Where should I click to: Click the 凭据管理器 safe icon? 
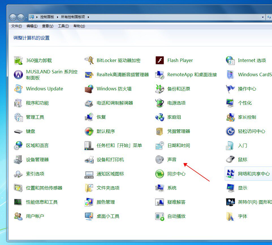pos(159,131)
